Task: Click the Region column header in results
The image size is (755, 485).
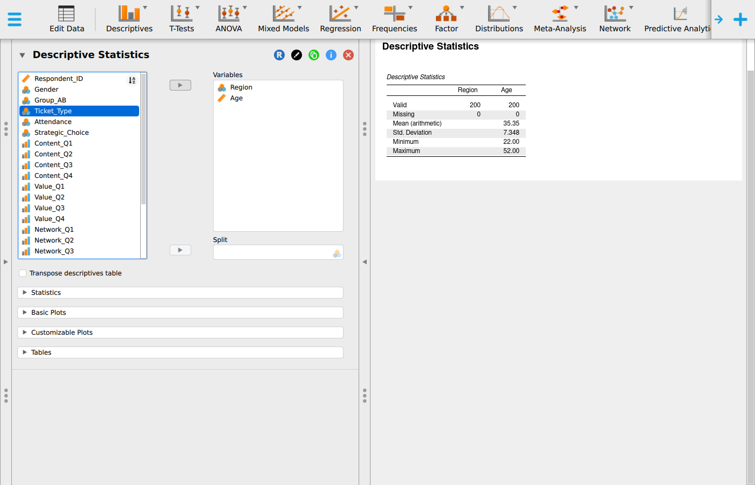Action: tap(468, 90)
